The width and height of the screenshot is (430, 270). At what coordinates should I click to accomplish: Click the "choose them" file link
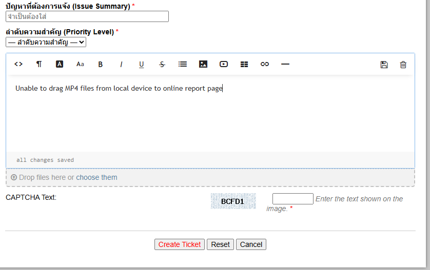pos(96,177)
